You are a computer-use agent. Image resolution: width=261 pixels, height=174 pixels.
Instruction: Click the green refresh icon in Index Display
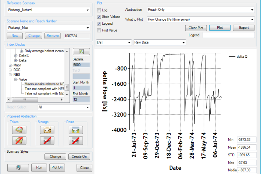[81, 52]
